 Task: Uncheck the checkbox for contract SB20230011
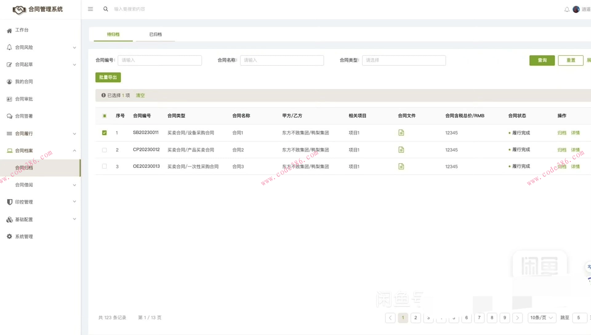[104, 132]
